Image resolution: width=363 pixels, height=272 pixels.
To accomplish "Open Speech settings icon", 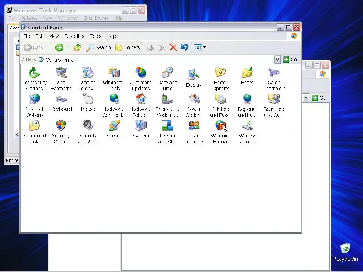I will pyautogui.click(x=115, y=129).
